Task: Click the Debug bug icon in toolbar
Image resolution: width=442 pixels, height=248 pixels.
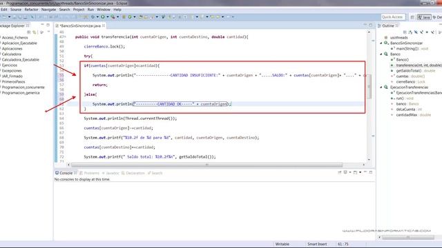Action: click(93, 17)
